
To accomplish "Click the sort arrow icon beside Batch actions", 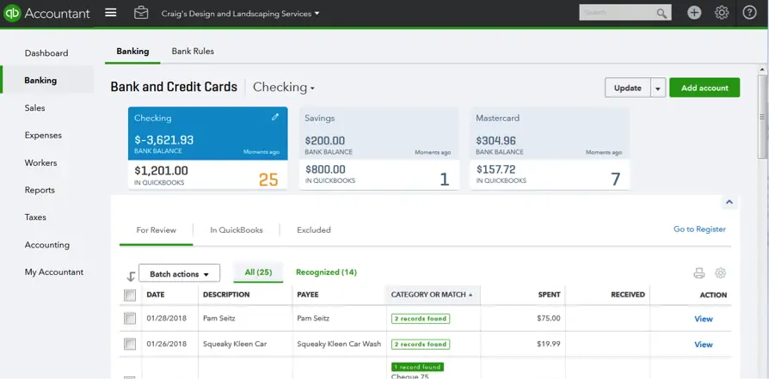I will [x=131, y=277].
